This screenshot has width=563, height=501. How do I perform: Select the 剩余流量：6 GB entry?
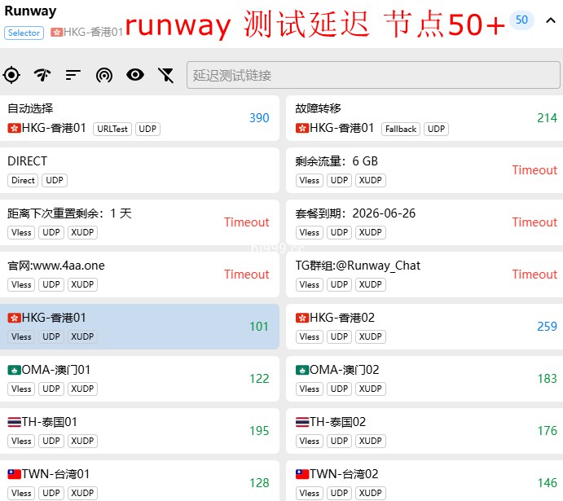click(424, 170)
